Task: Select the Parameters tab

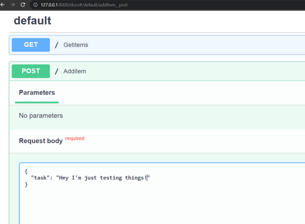Action: tap(37, 92)
